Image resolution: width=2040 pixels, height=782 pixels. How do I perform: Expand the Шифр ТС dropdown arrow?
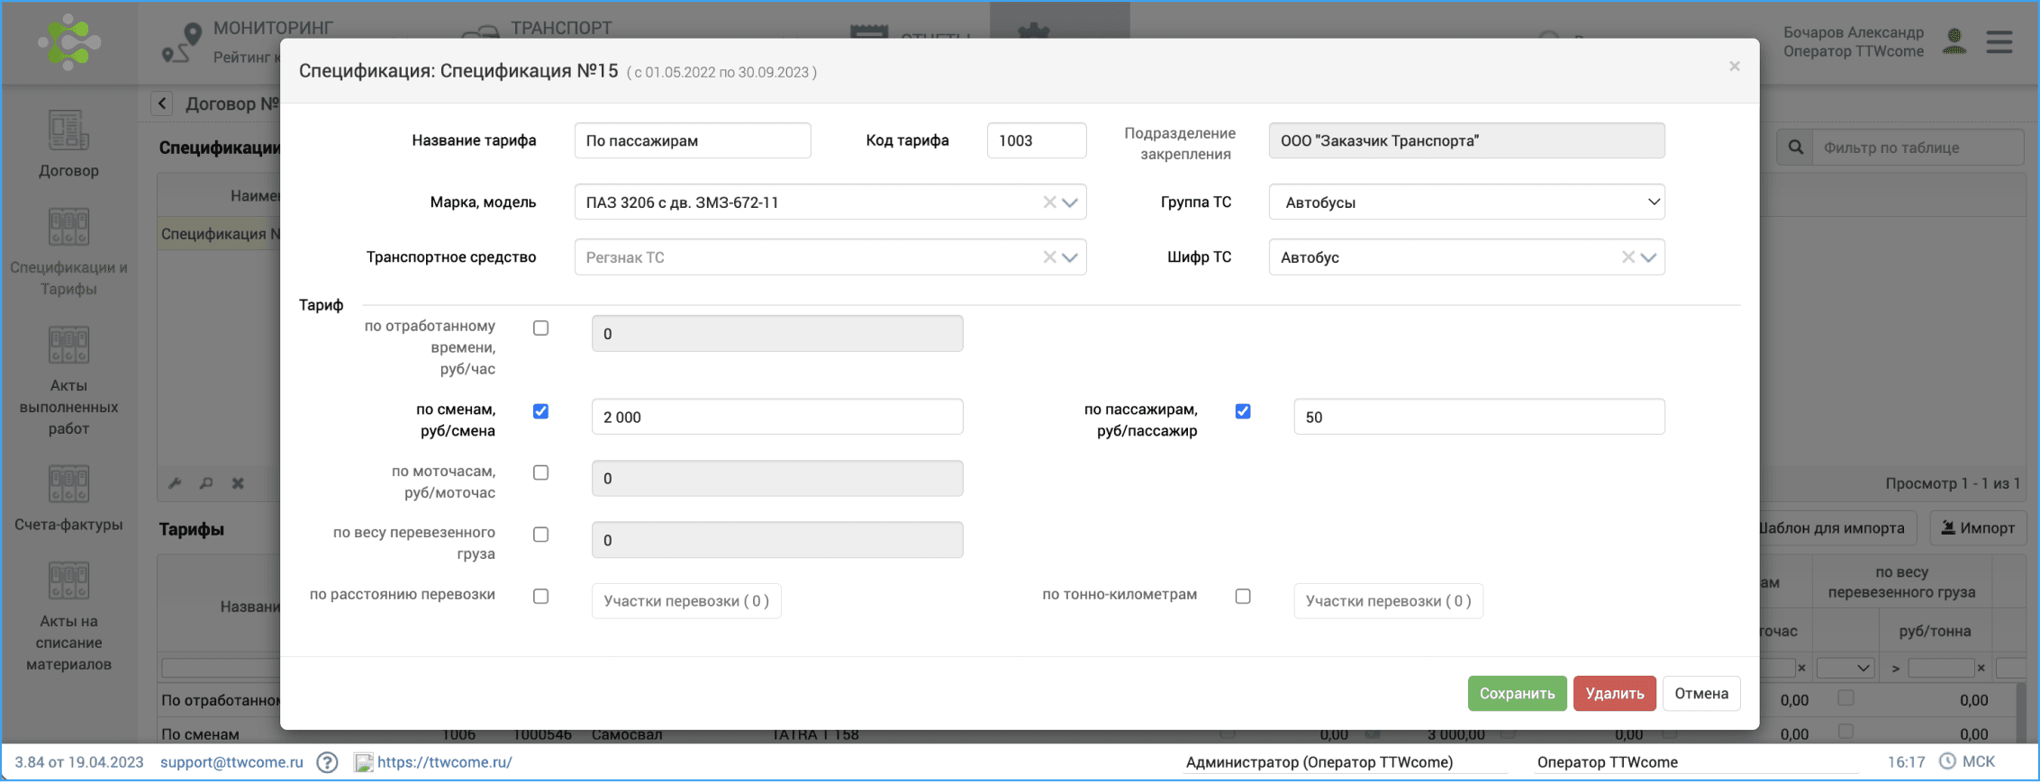(1648, 257)
